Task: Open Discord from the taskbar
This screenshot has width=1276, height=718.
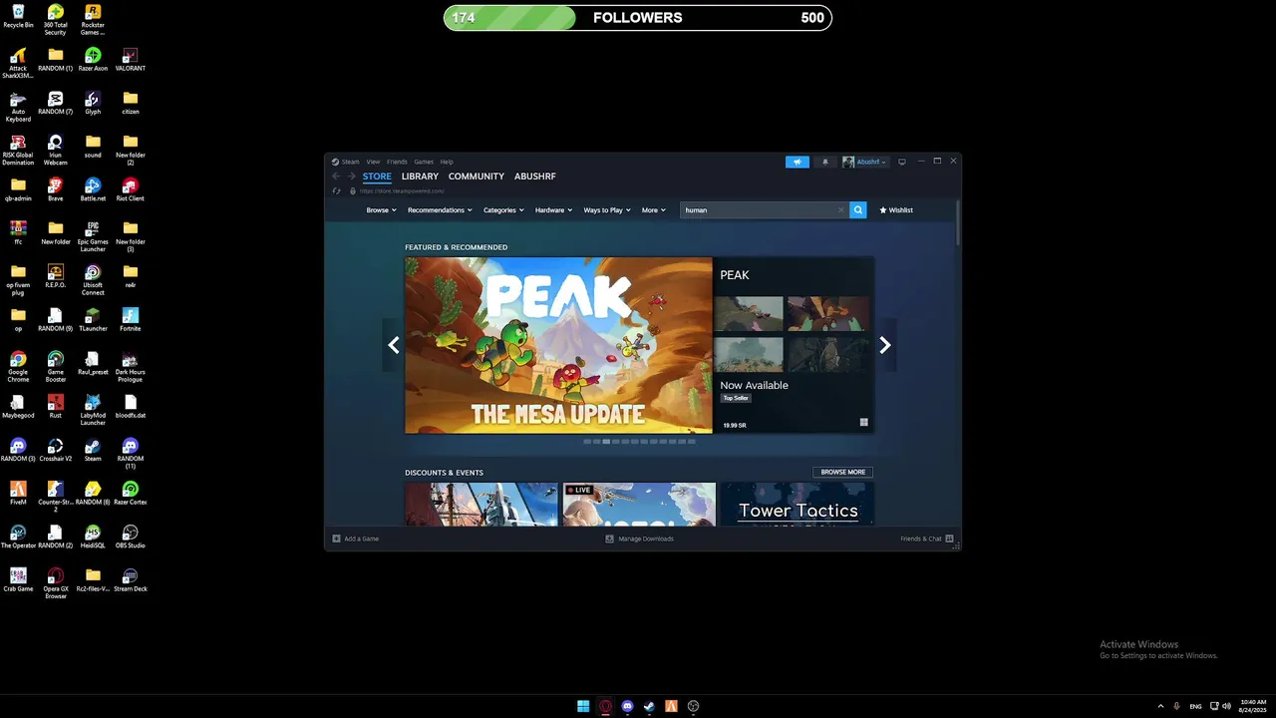Action: 627,706
